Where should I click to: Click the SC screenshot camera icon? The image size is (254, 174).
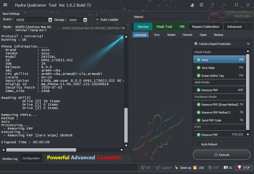pos(226,167)
